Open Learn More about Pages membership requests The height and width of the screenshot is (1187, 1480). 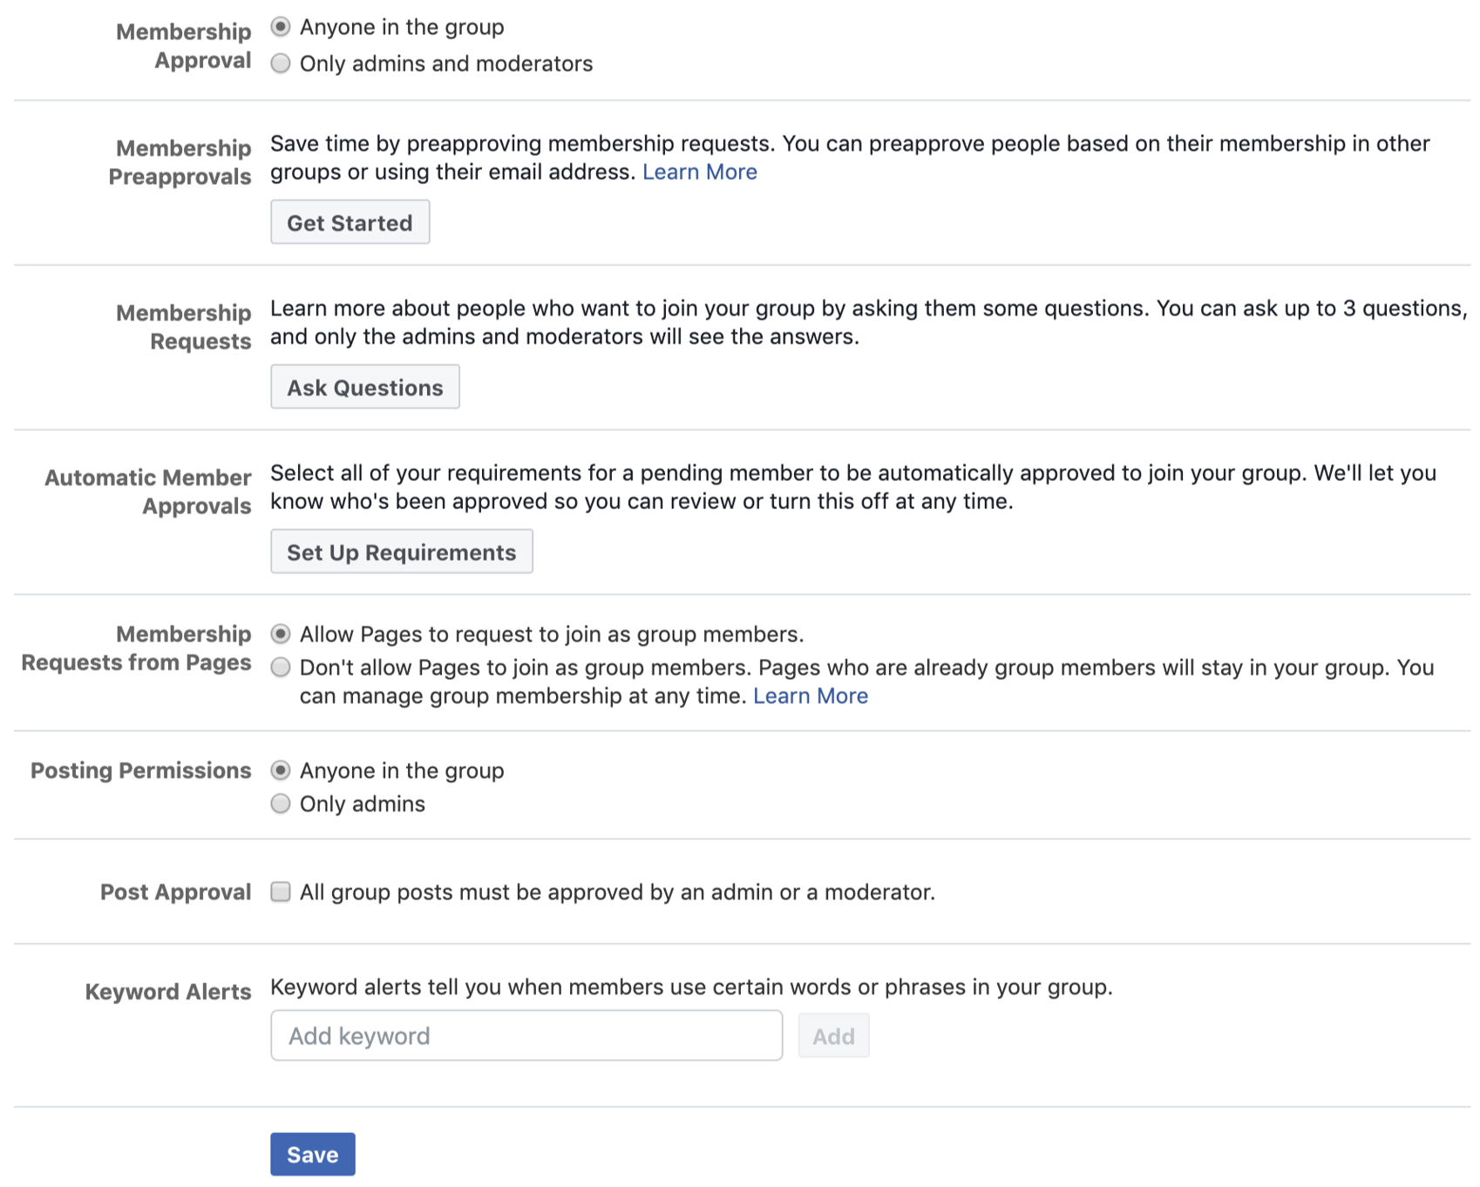(x=810, y=695)
